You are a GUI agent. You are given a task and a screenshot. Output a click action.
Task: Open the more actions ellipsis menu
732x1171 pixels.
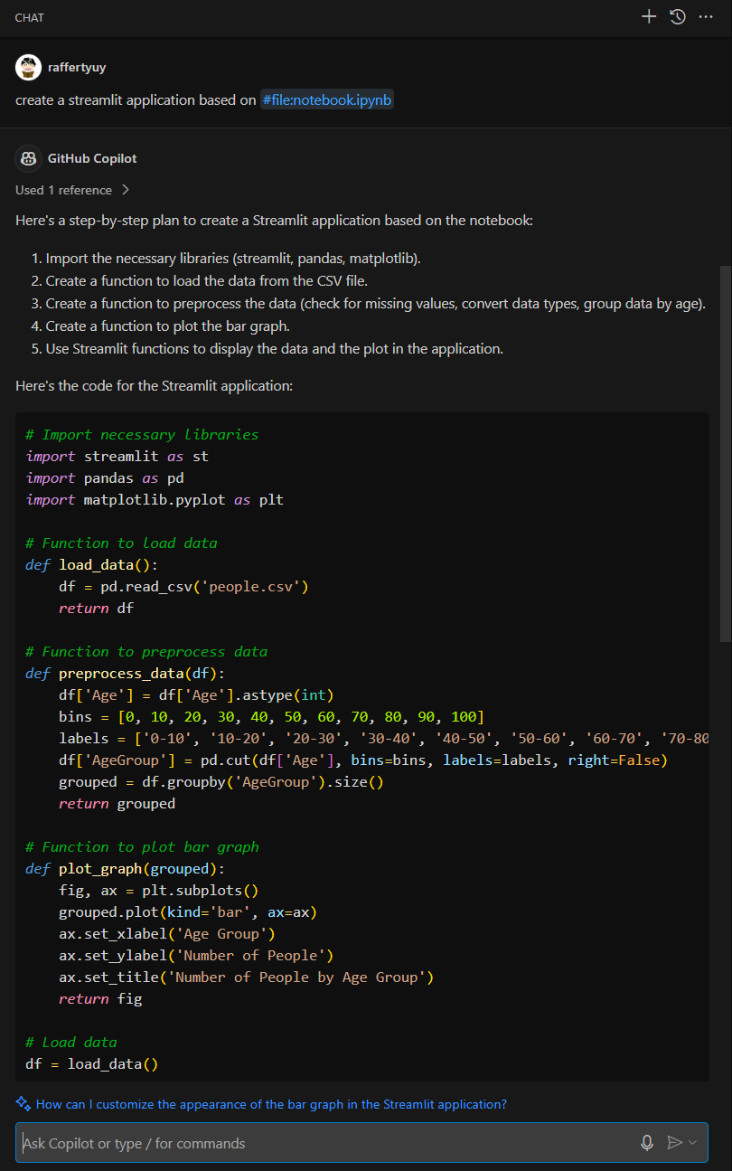tap(706, 16)
